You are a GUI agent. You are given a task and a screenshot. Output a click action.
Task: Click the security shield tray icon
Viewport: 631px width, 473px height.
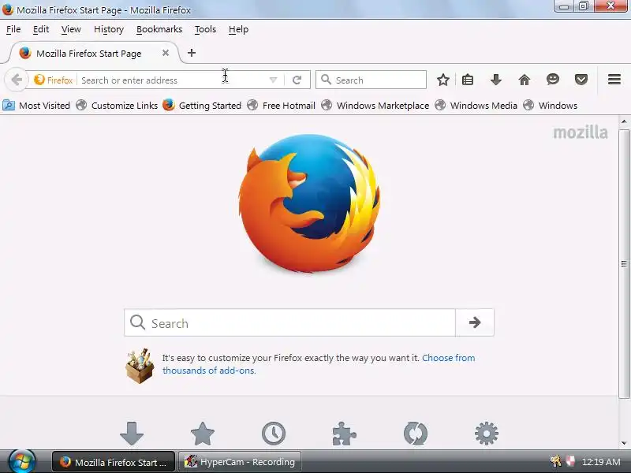pyautogui.click(x=570, y=461)
